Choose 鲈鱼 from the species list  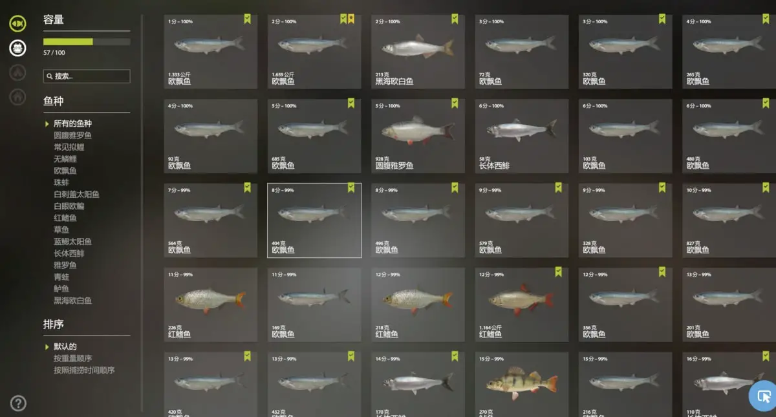tap(61, 289)
